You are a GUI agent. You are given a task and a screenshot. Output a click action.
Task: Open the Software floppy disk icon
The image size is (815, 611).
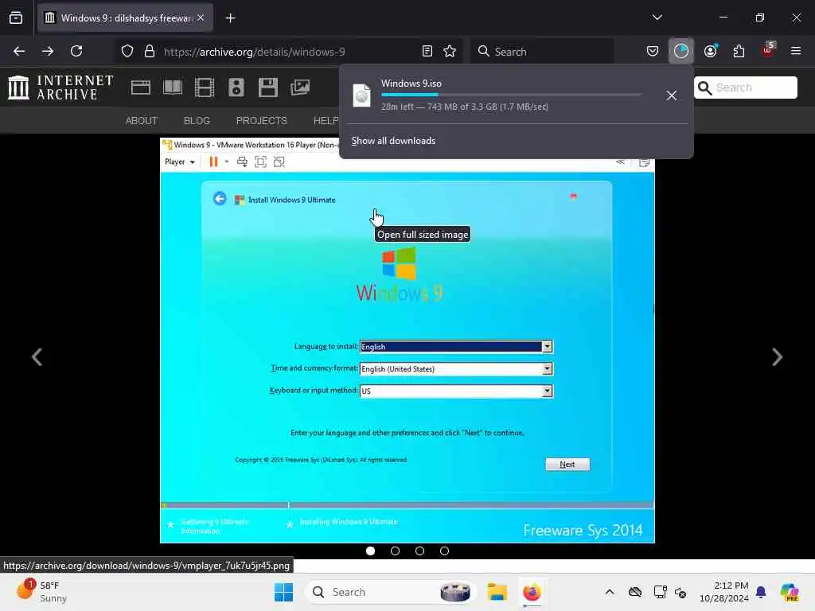tap(268, 88)
